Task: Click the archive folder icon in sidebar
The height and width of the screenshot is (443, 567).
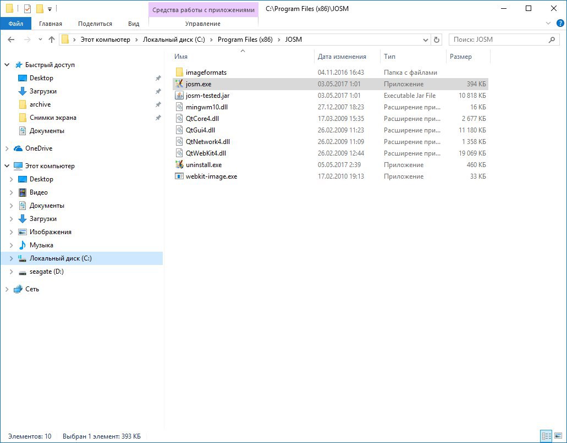Action: point(23,104)
